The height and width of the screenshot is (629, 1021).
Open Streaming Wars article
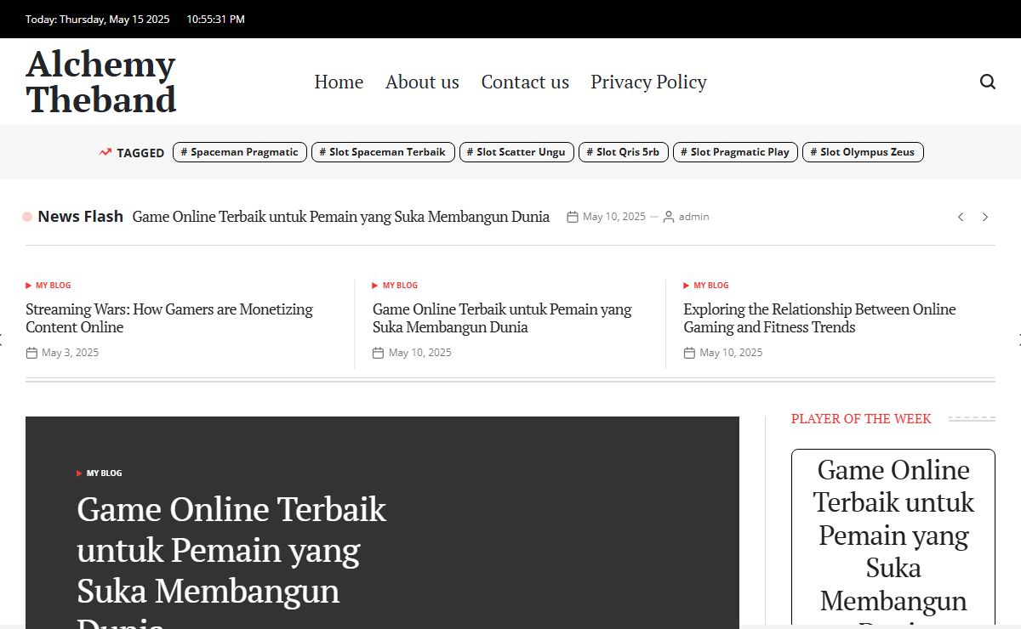point(169,318)
